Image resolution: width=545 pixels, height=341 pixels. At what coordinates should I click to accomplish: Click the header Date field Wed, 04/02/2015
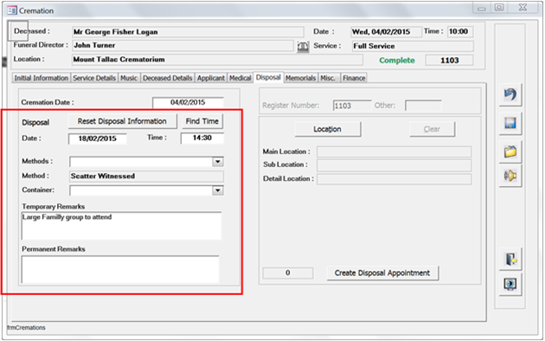coord(386,32)
